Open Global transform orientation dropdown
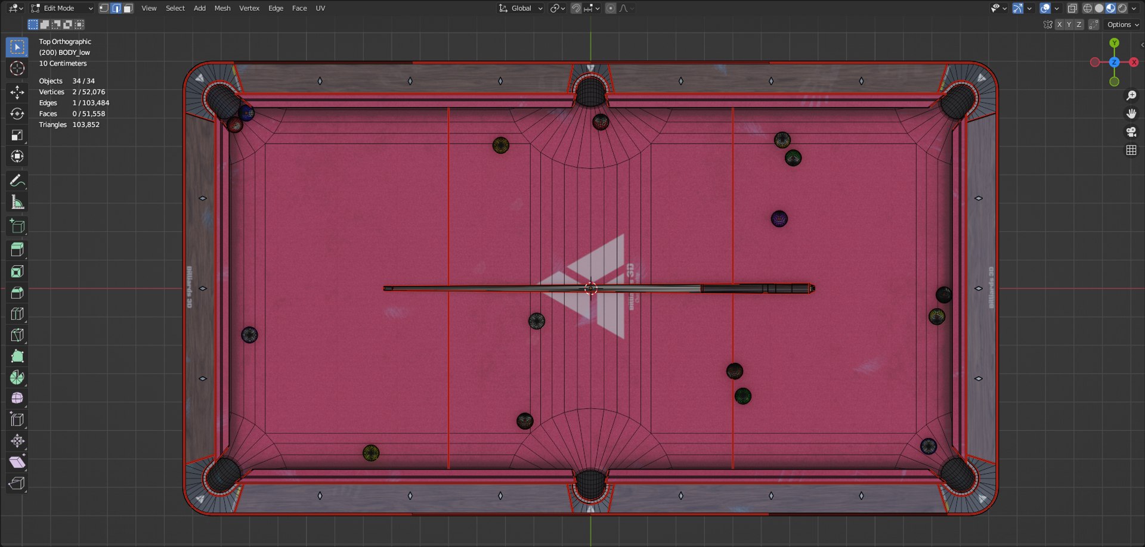The width and height of the screenshot is (1145, 547). [521, 8]
